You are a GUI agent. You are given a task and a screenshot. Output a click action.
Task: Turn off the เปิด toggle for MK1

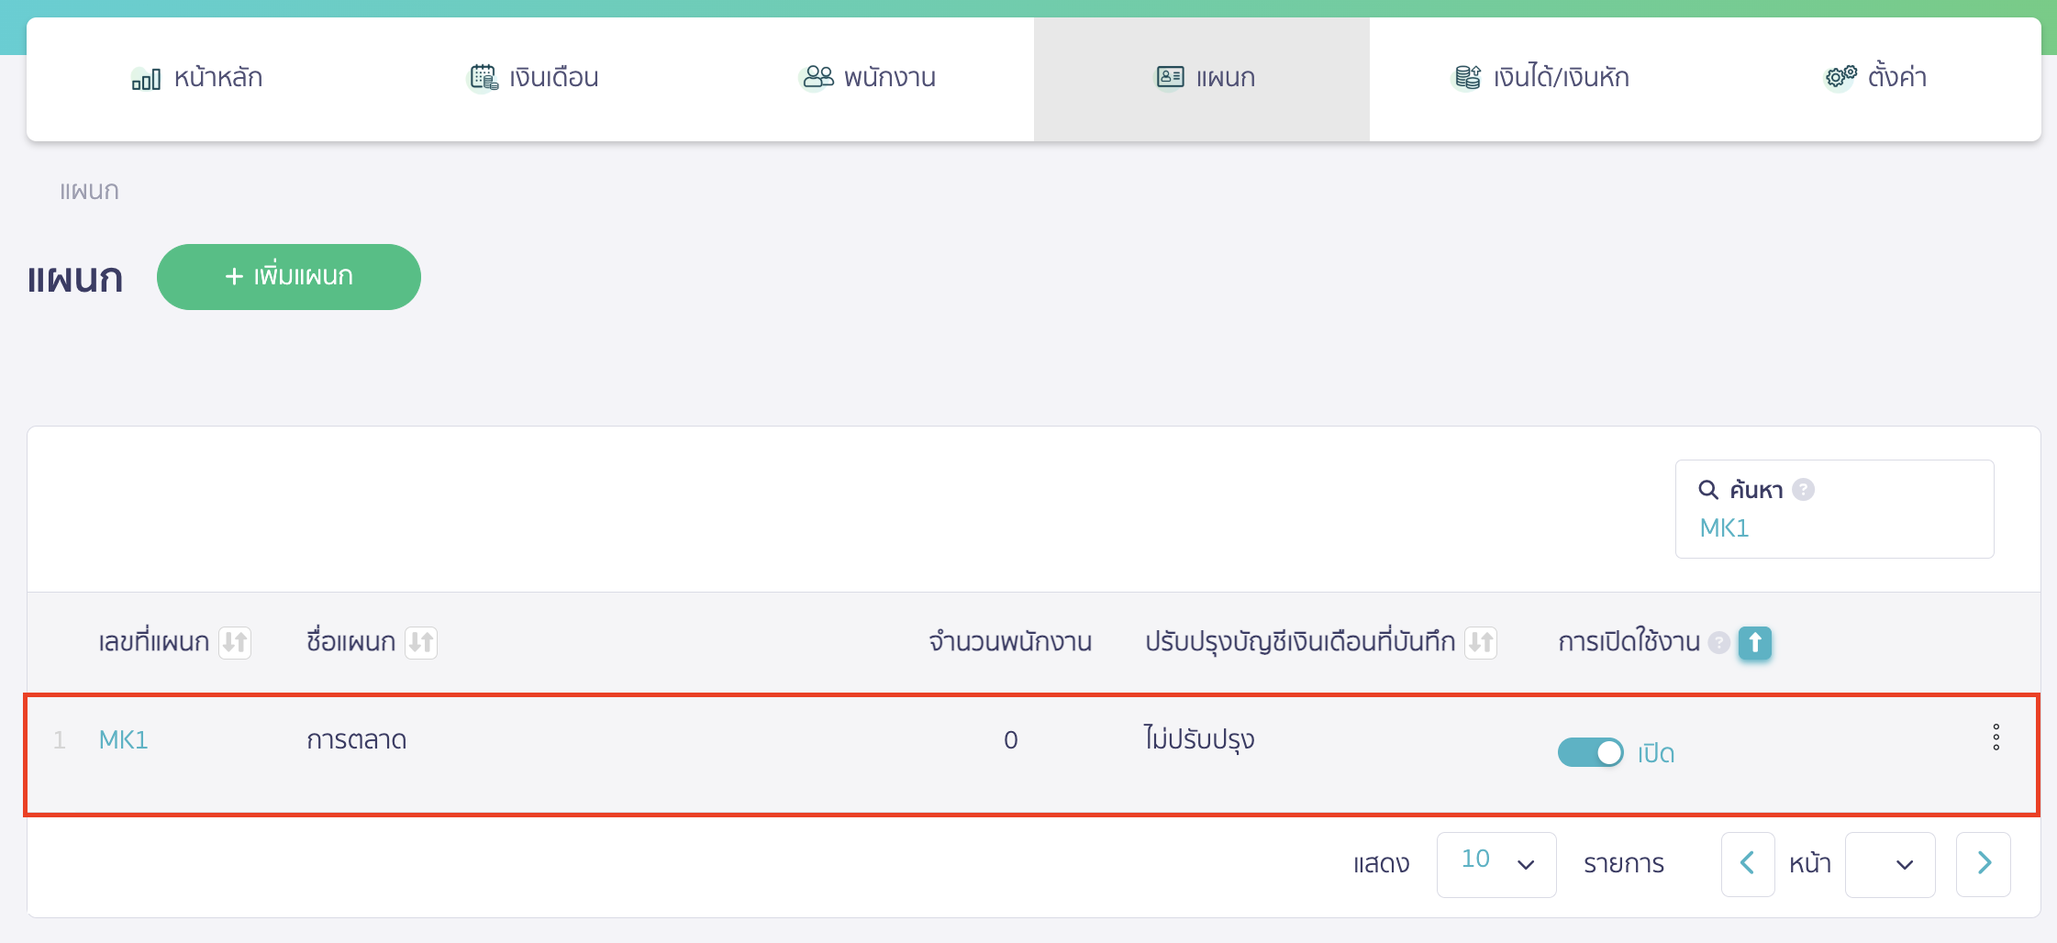tap(1591, 752)
